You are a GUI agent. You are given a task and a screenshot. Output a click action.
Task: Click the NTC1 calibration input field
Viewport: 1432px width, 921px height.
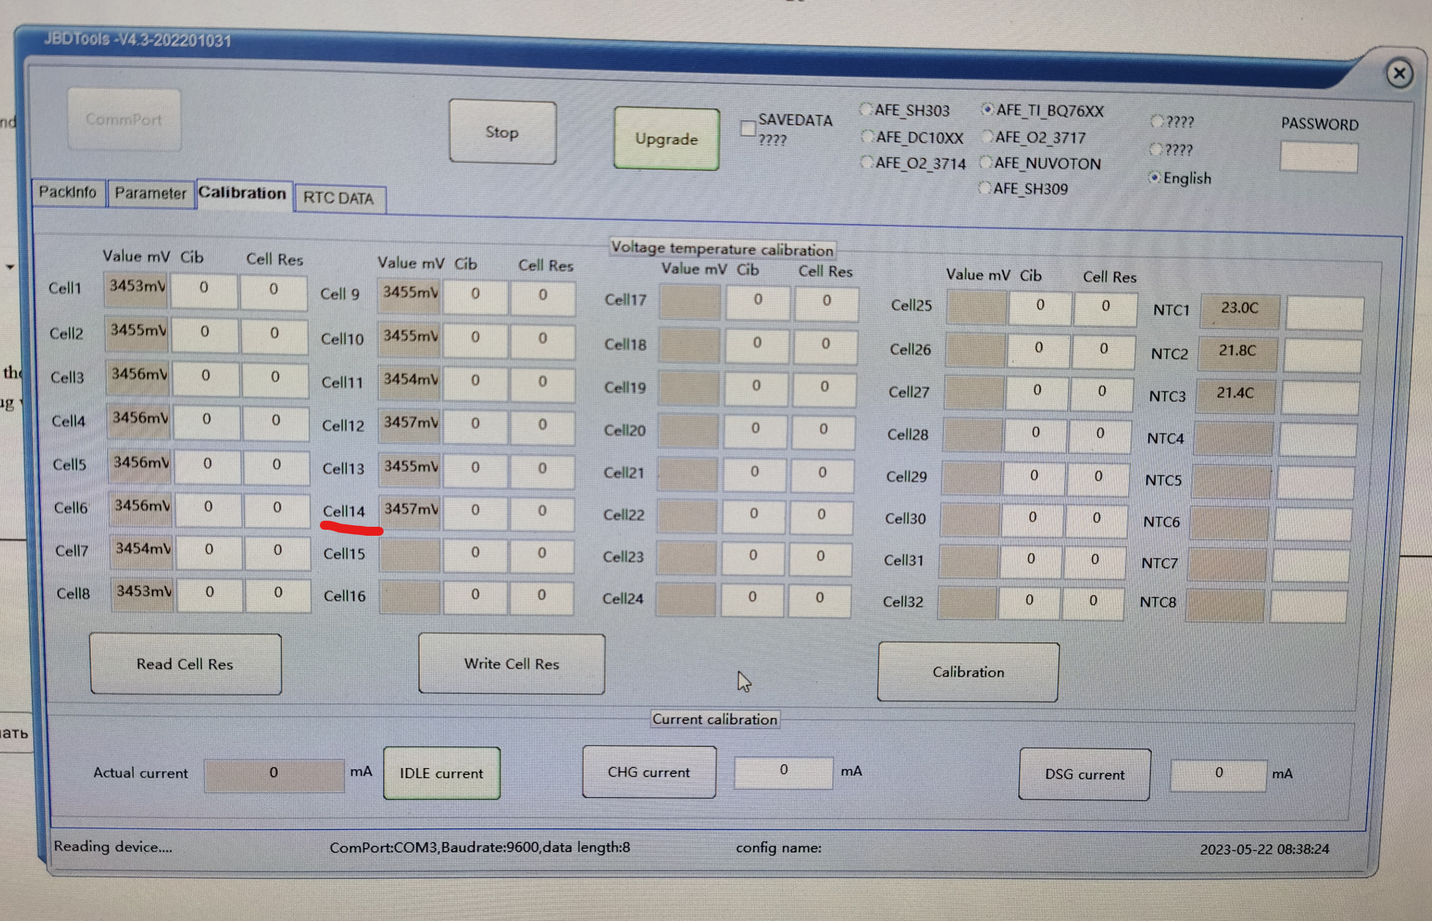[1324, 312]
